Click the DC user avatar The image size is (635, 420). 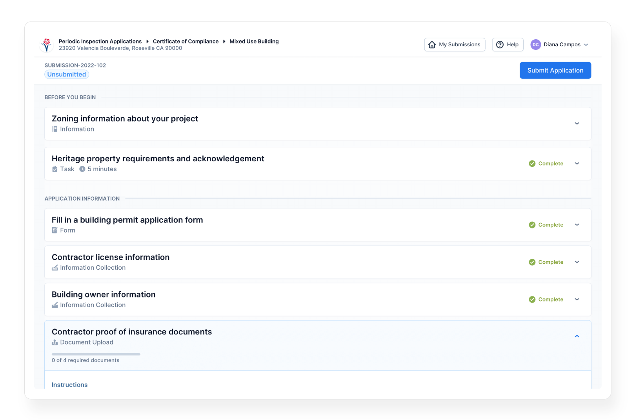point(535,45)
